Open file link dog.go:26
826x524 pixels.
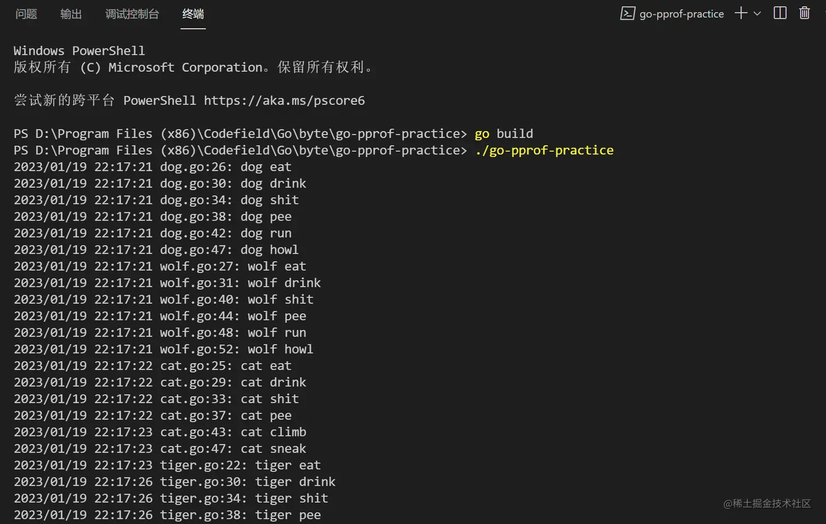(196, 167)
